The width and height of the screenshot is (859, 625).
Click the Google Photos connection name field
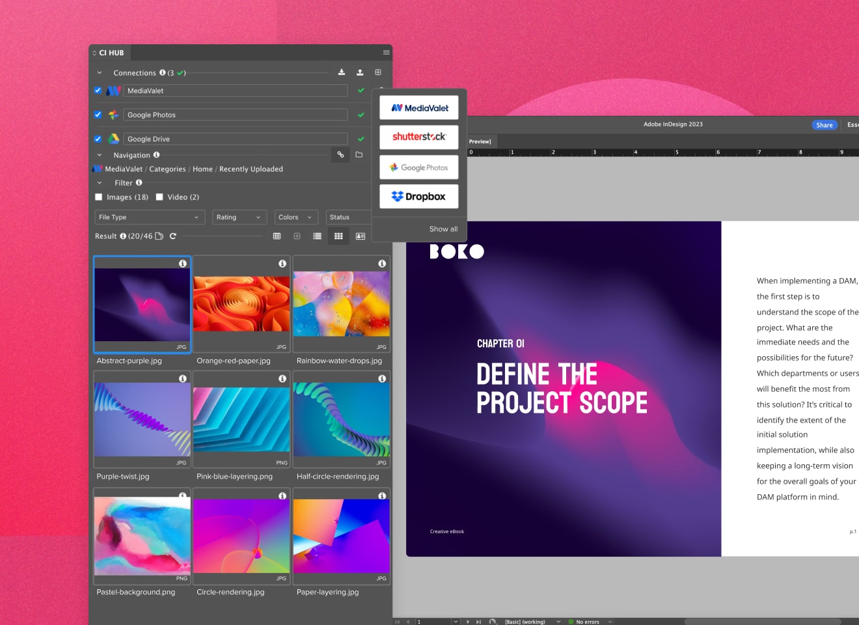tap(236, 115)
